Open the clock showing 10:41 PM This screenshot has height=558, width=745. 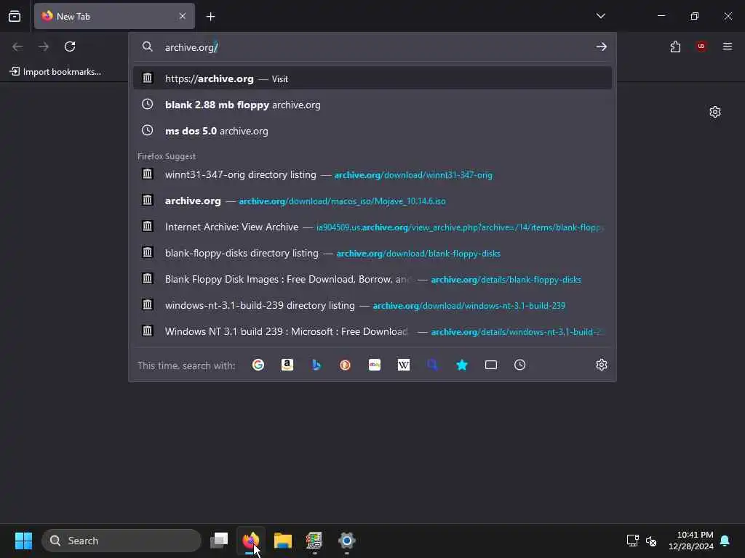[x=691, y=541]
